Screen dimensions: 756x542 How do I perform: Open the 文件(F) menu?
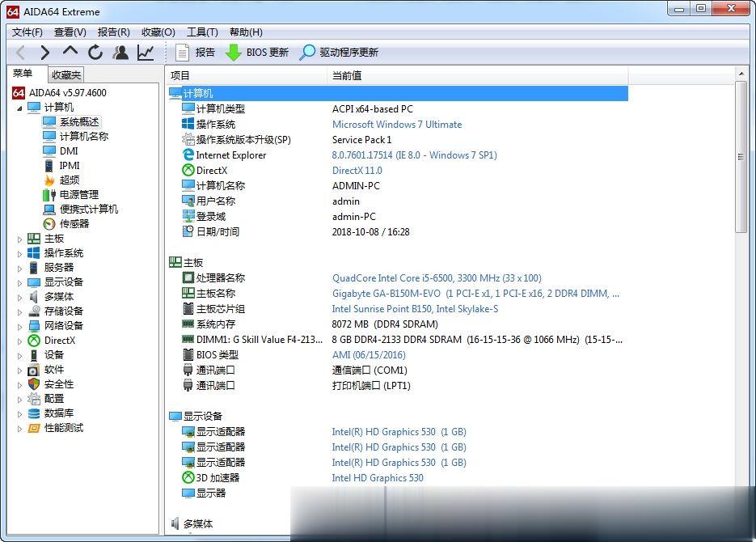27,32
